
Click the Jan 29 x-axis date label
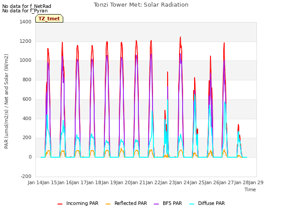pos(256,182)
